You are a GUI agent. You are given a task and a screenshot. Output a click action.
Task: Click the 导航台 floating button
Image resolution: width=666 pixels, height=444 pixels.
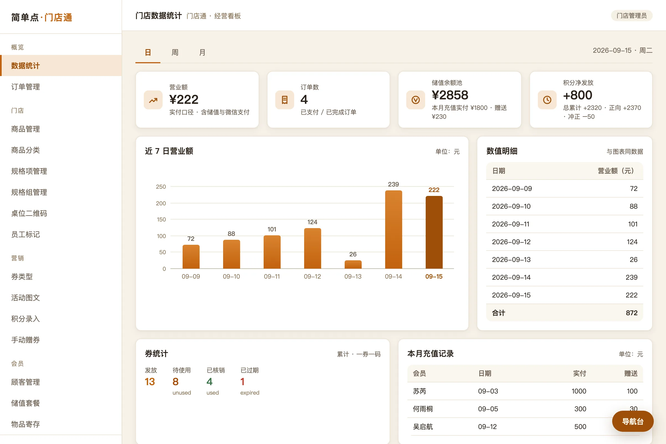pyautogui.click(x=633, y=421)
